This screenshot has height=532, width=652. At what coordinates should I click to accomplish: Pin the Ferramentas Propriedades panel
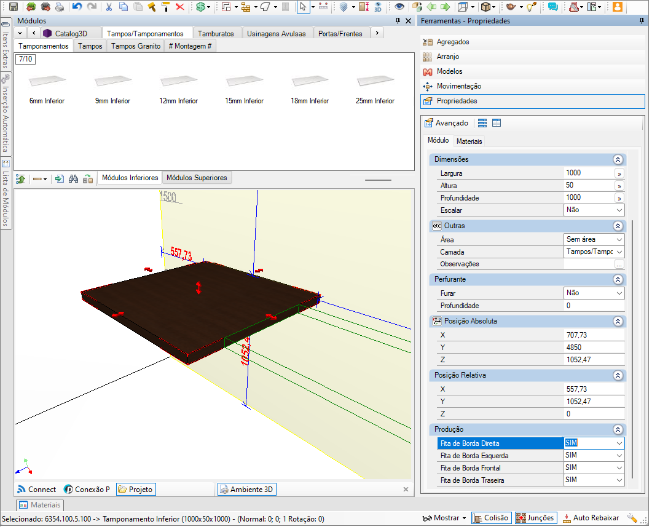click(642, 20)
